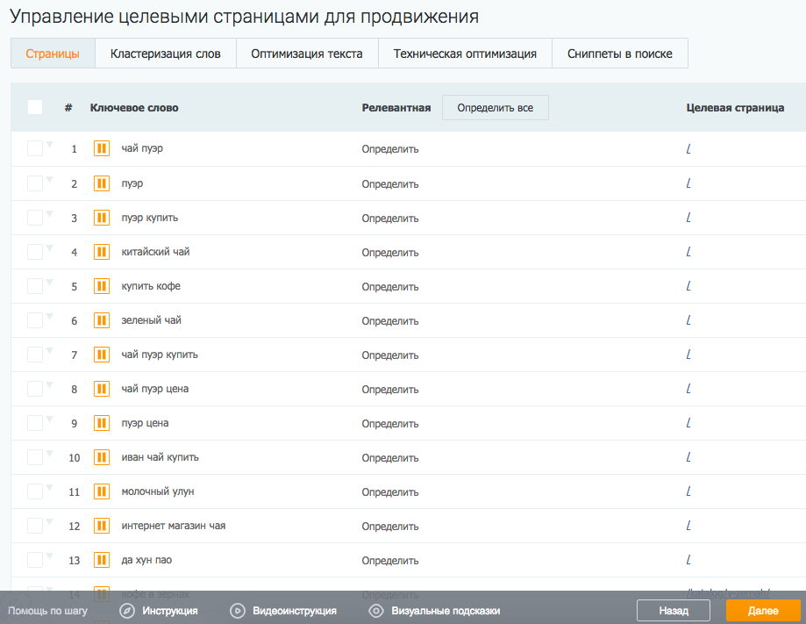Click the eye icon for Визуальные подсказки
Screen dimensions: 806x624
pos(376,611)
